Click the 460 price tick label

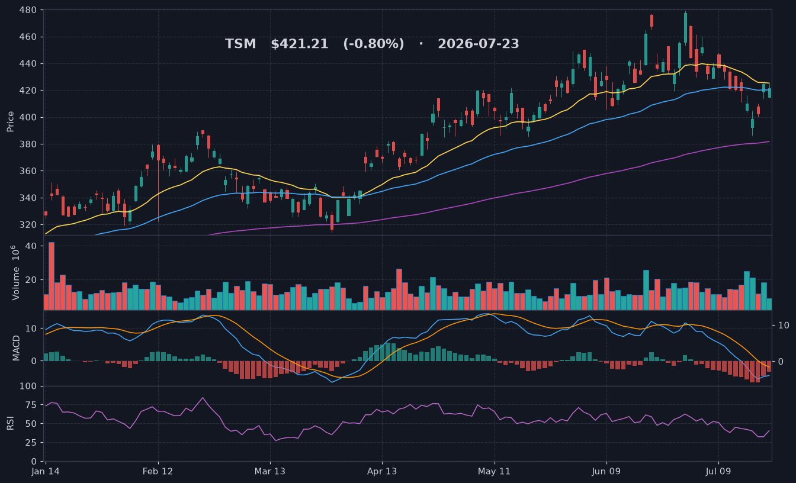tap(28, 37)
